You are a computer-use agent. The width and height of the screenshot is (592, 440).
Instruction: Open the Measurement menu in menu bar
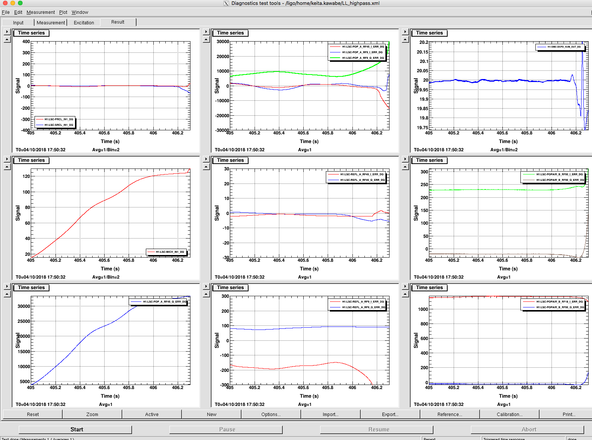pos(40,12)
